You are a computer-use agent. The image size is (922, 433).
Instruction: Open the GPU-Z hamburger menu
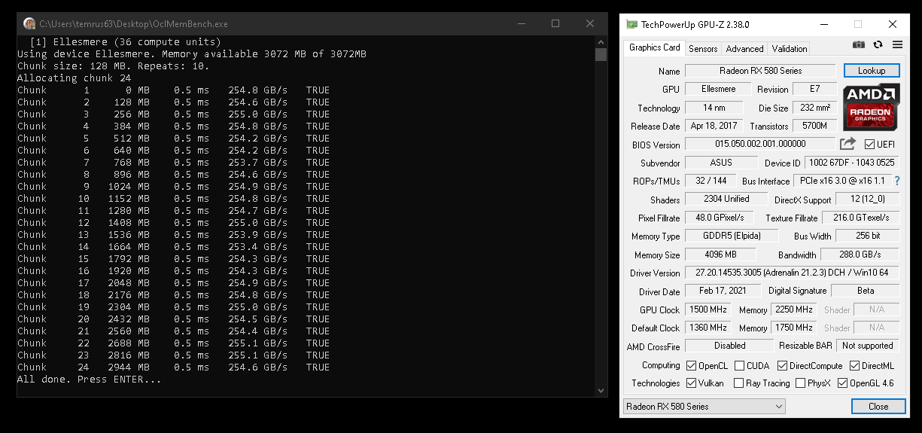point(897,45)
